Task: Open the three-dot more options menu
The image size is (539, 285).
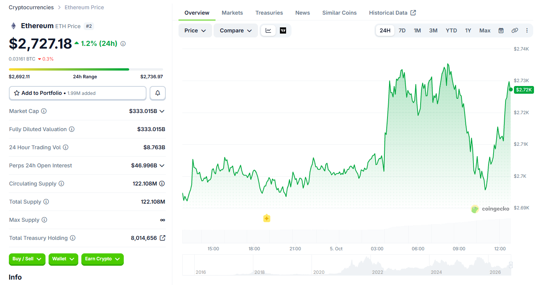Action: point(527,30)
